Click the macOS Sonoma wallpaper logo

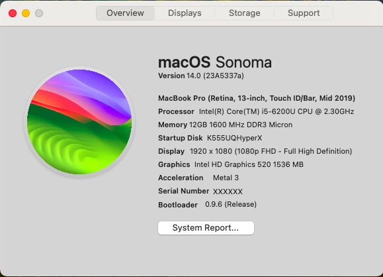[x=79, y=122]
